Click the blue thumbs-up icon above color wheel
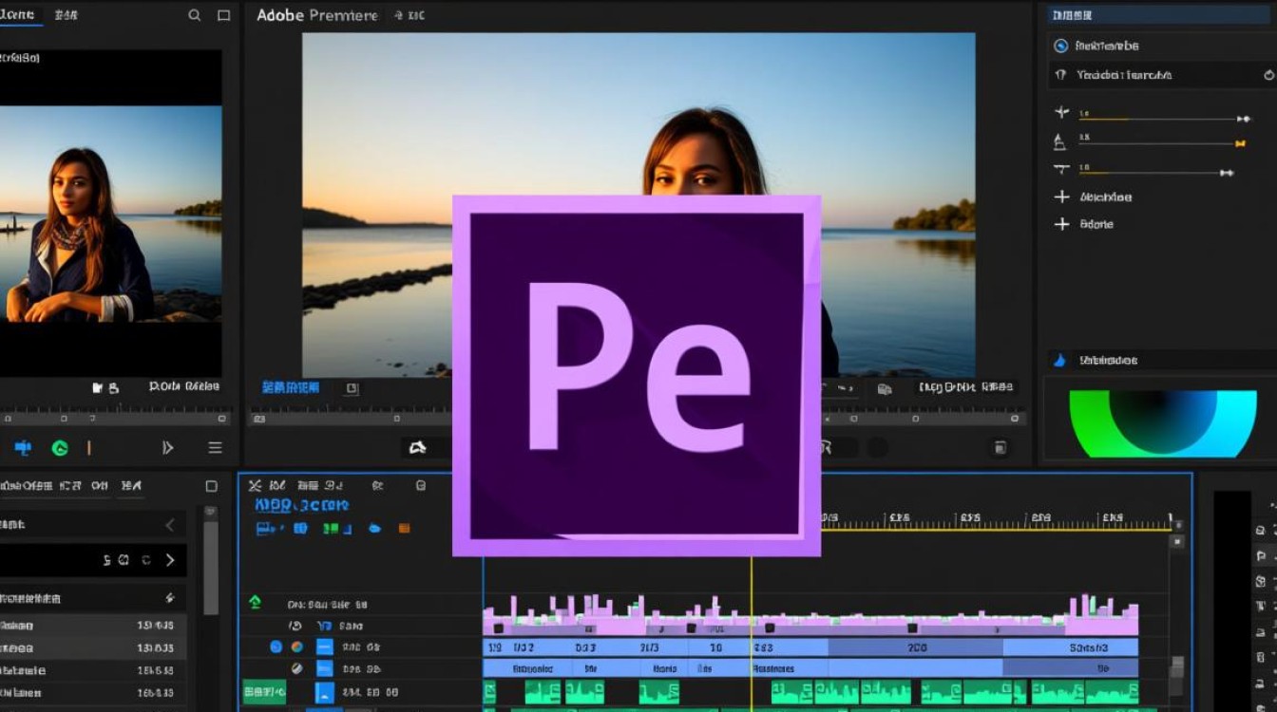The width and height of the screenshot is (1277, 712). 1060,361
